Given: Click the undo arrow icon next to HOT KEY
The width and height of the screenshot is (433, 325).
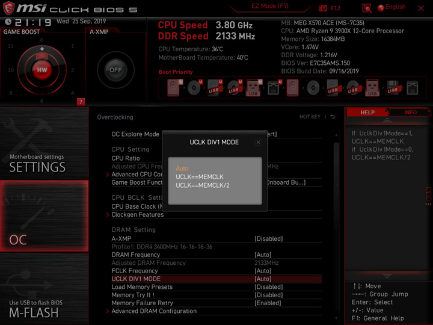Looking at the screenshot, I should (333, 117).
